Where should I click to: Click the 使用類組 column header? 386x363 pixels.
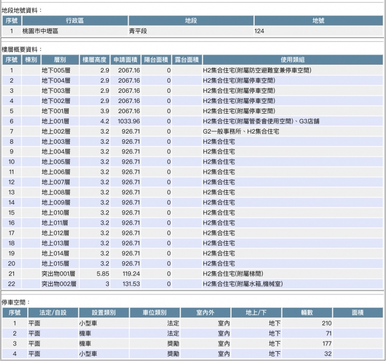(x=293, y=60)
